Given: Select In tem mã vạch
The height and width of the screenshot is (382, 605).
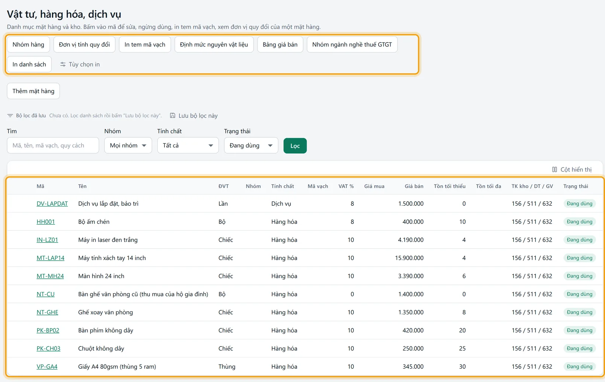Looking at the screenshot, I should [145, 45].
